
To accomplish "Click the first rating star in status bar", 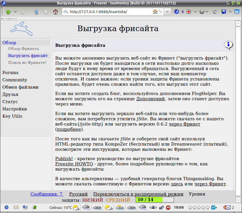I will [x=190, y=207].
